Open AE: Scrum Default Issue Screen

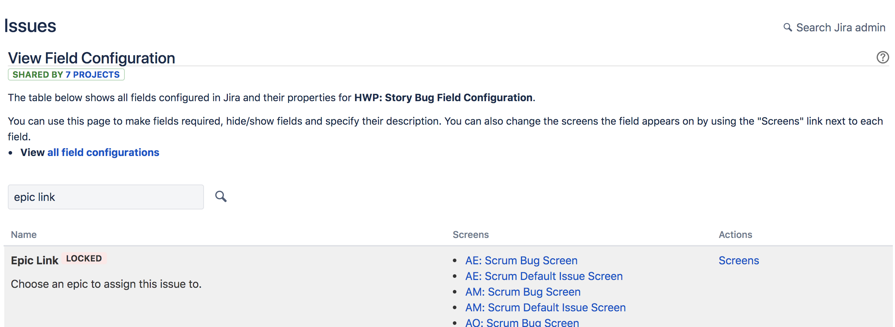(x=544, y=276)
